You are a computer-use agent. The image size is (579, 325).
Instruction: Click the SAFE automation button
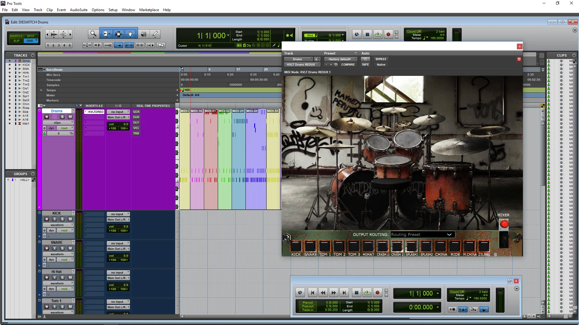click(x=365, y=65)
